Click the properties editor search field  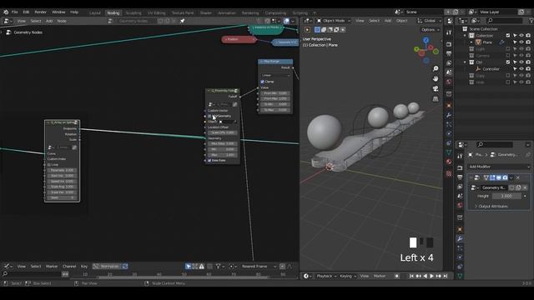495,144
